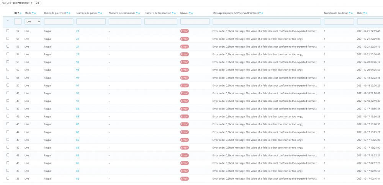Image resolution: width=383 pixels, height=185 pixels.
Task: Click the error message text in row ID 56
Action: (258, 39)
